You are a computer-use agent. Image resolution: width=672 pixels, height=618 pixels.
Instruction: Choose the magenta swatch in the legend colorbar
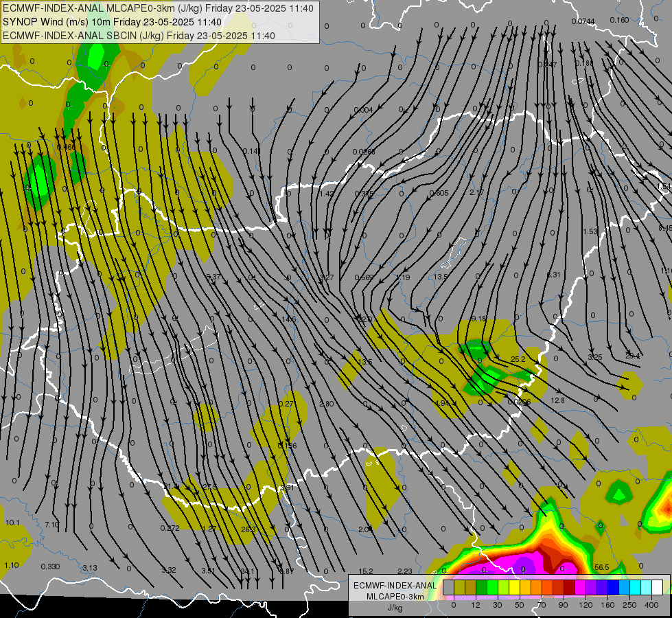click(x=581, y=587)
